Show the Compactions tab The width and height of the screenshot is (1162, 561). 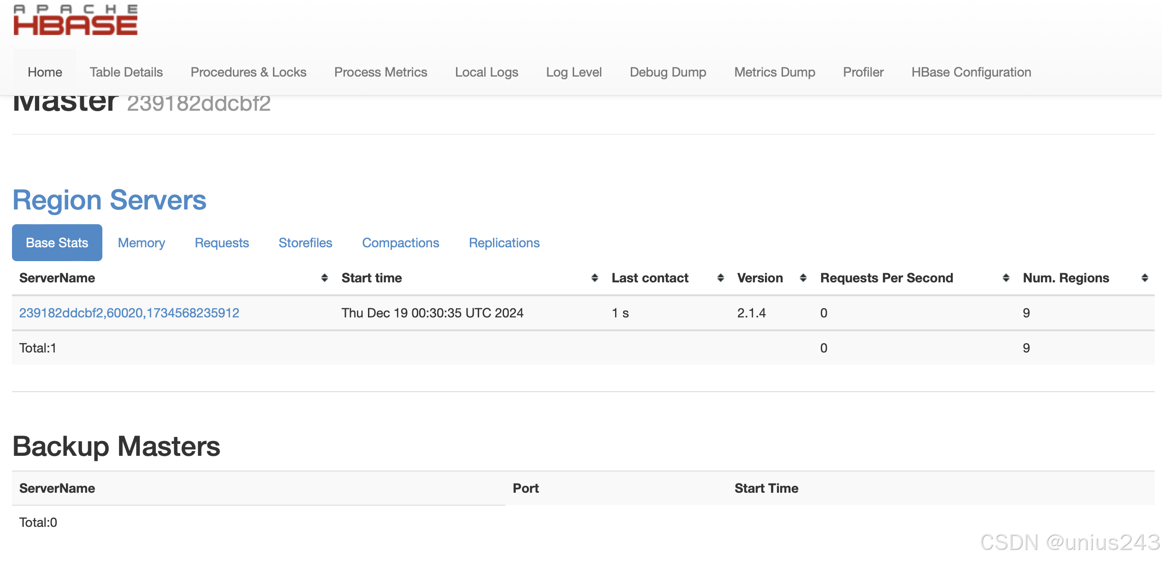pyautogui.click(x=400, y=243)
